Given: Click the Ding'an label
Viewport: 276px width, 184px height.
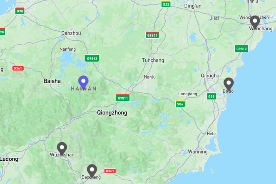Looking at the screenshot, I should coord(193,6).
